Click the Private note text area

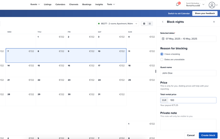(x=188, y=124)
